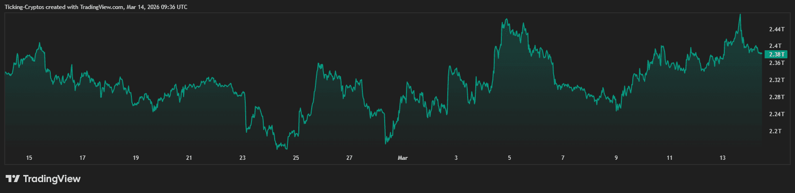The width and height of the screenshot is (795, 193).
Task: Click the TradingView wordmark text
Action: coord(52,179)
